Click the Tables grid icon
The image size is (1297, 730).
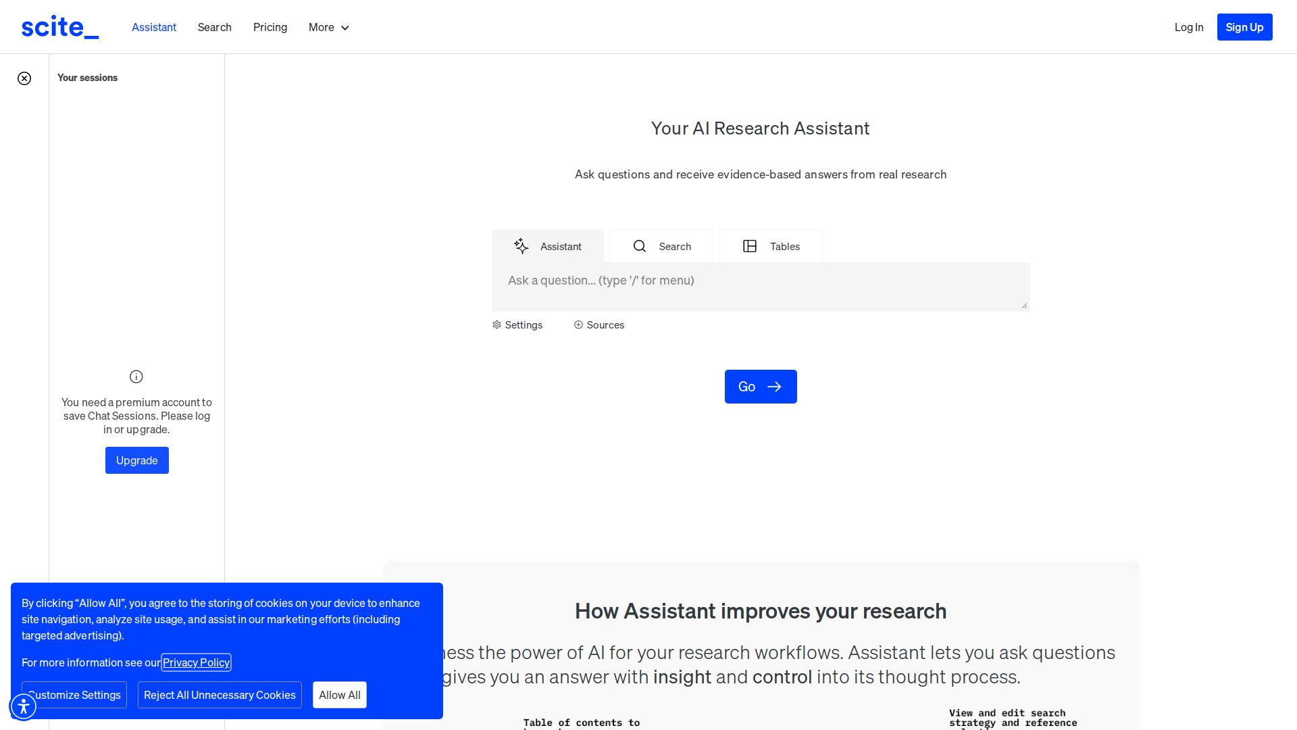750,246
